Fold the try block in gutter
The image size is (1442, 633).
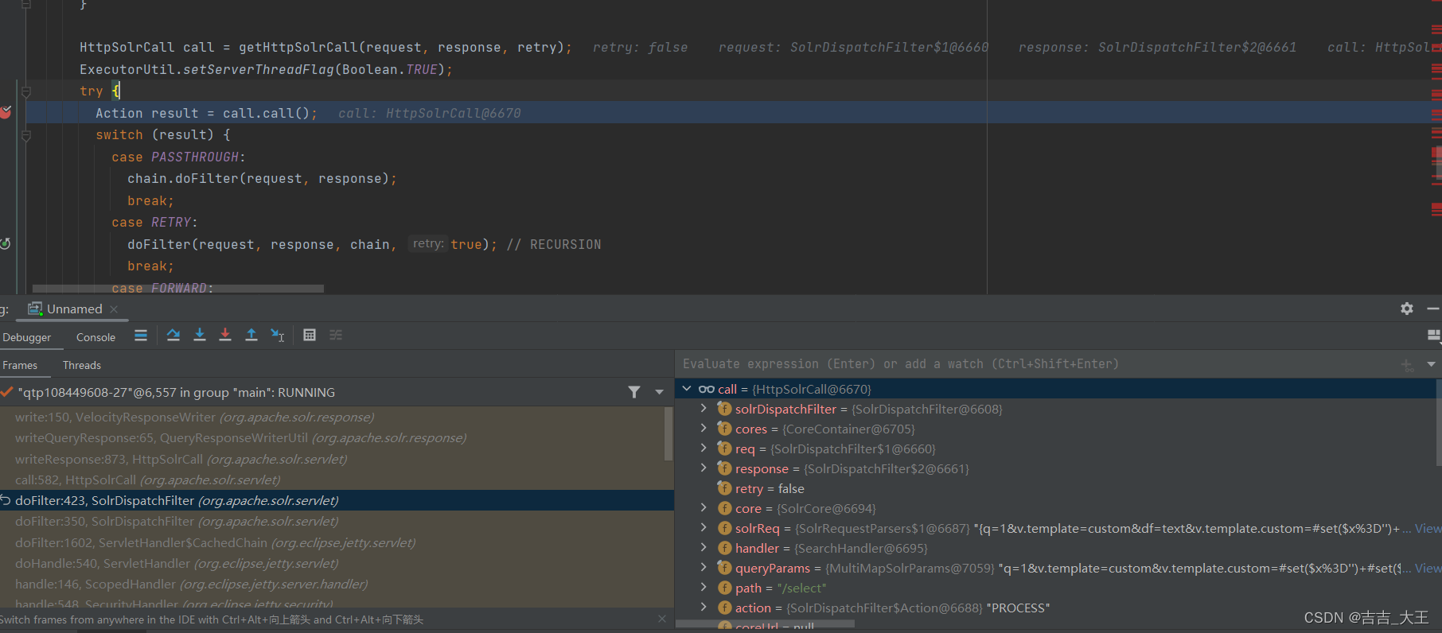(25, 91)
